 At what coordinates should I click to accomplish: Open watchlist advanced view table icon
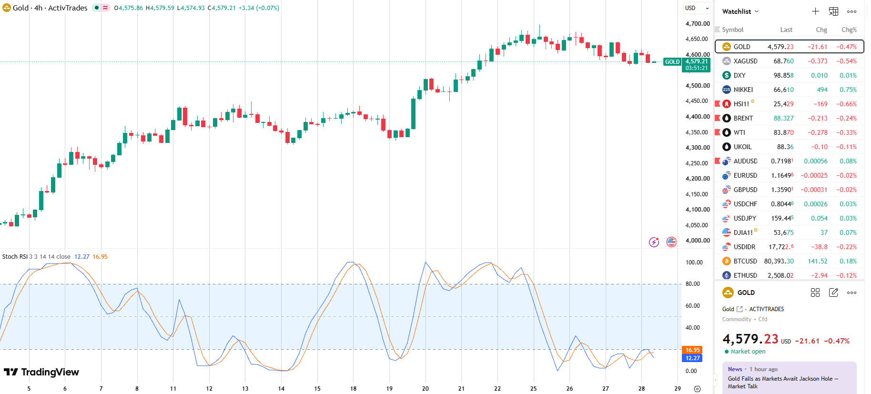(x=833, y=11)
